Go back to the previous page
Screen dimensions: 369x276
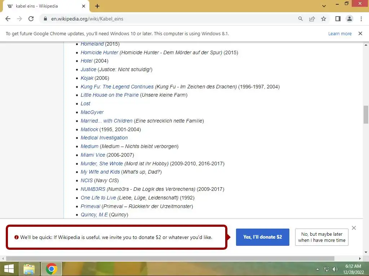pyautogui.click(x=8, y=19)
